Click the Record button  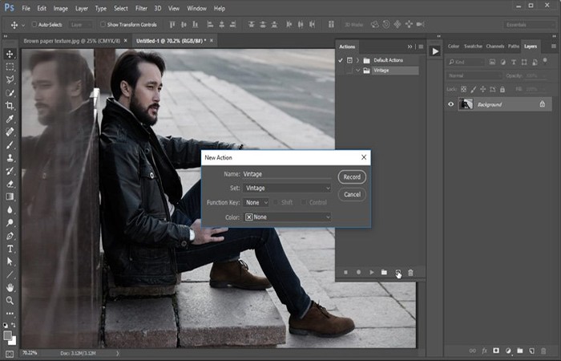(x=352, y=177)
